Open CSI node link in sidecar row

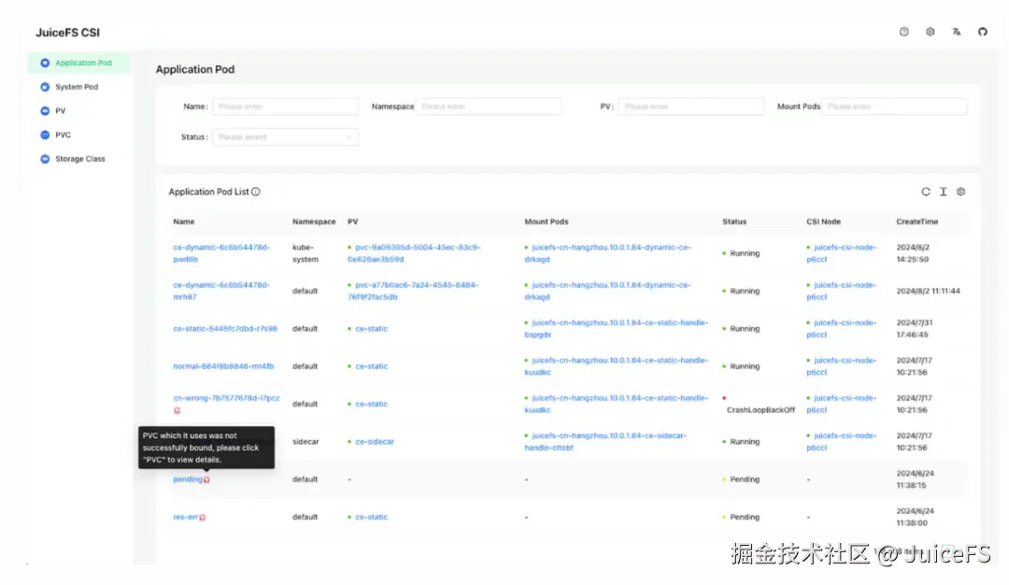pos(842,441)
